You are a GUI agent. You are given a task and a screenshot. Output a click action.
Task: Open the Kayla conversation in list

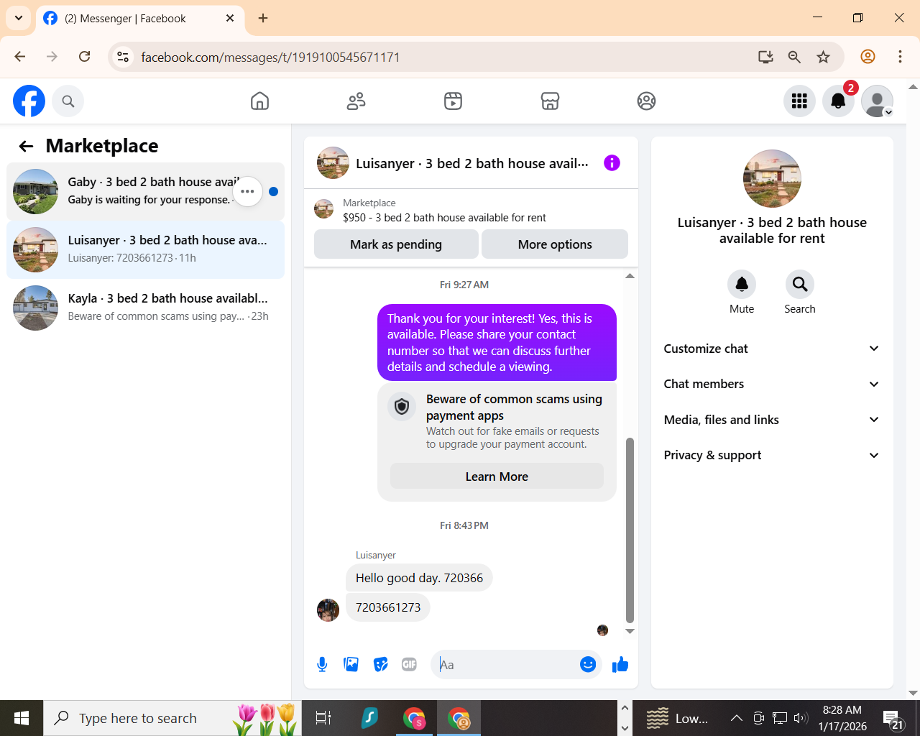[145, 308]
